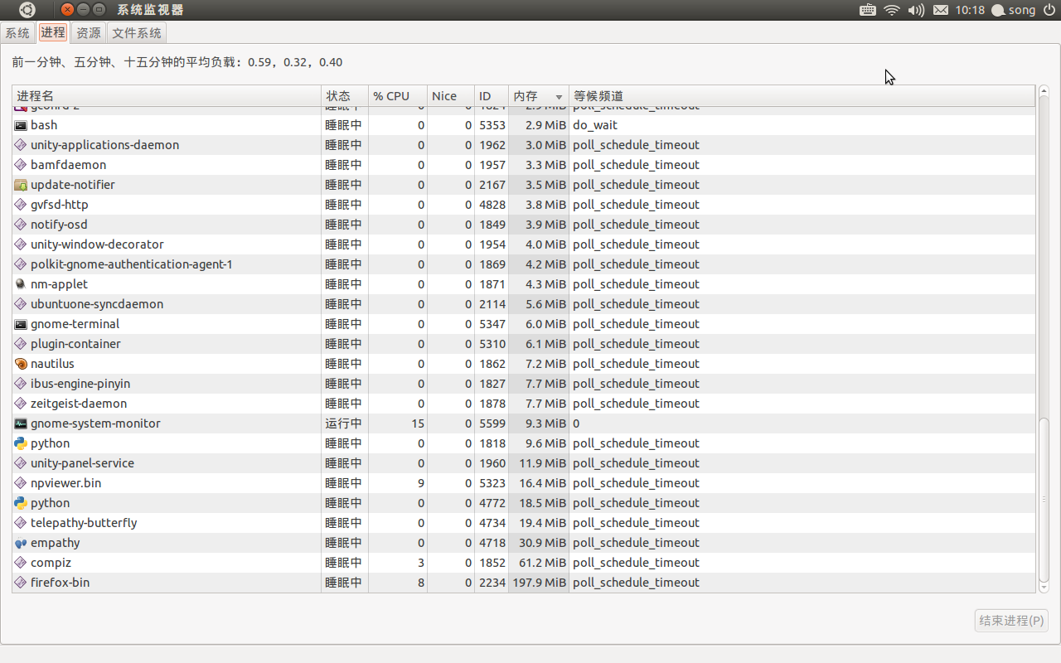Screen dimensions: 1061x663
Task: Click the icon beside bamfdaemon
Action: tap(21, 165)
